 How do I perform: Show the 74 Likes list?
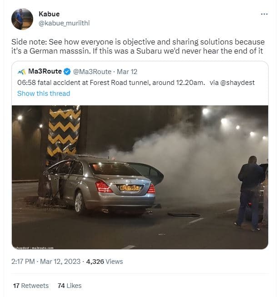[x=70, y=286]
